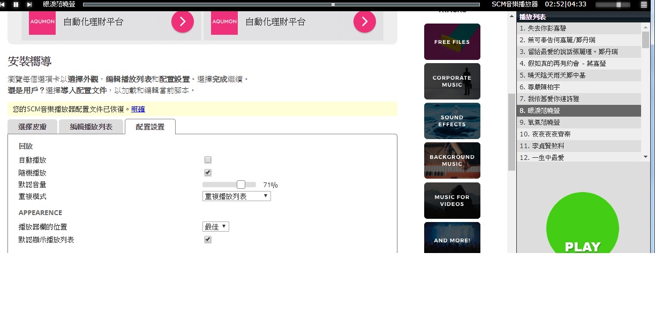Play track 3. 留給最愛的說話張麗瑾
Viewport: 655px width, 329px height.
tap(579, 52)
